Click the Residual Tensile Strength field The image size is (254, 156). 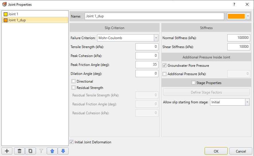pyautogui.click(x=147, y=95)
